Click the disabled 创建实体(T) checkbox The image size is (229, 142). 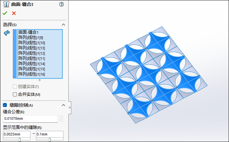click(15, 86)
